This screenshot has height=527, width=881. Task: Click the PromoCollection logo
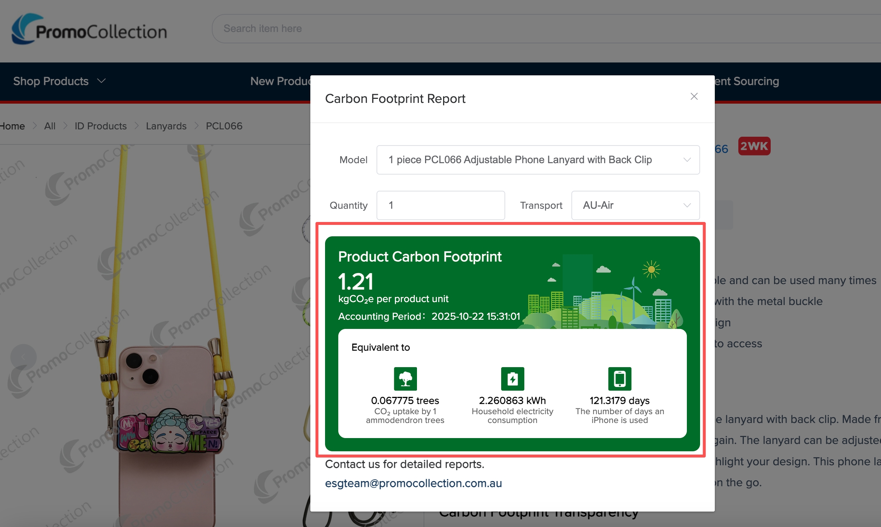coord(89,29)
